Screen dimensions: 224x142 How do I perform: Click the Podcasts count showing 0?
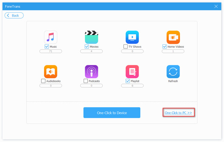click(x=91, y=86)
